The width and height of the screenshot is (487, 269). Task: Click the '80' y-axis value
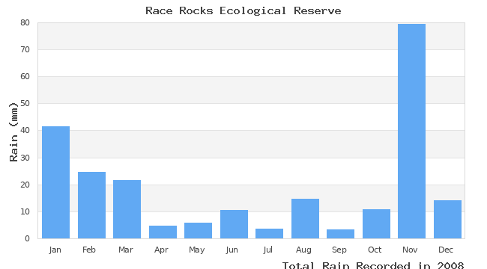coord(25,22)
